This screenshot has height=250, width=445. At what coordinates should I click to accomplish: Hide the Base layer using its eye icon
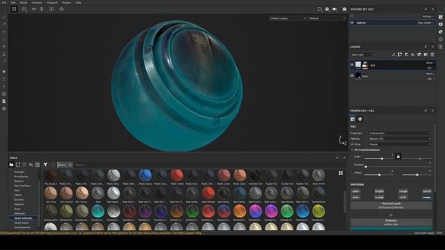tap(352, 76)
